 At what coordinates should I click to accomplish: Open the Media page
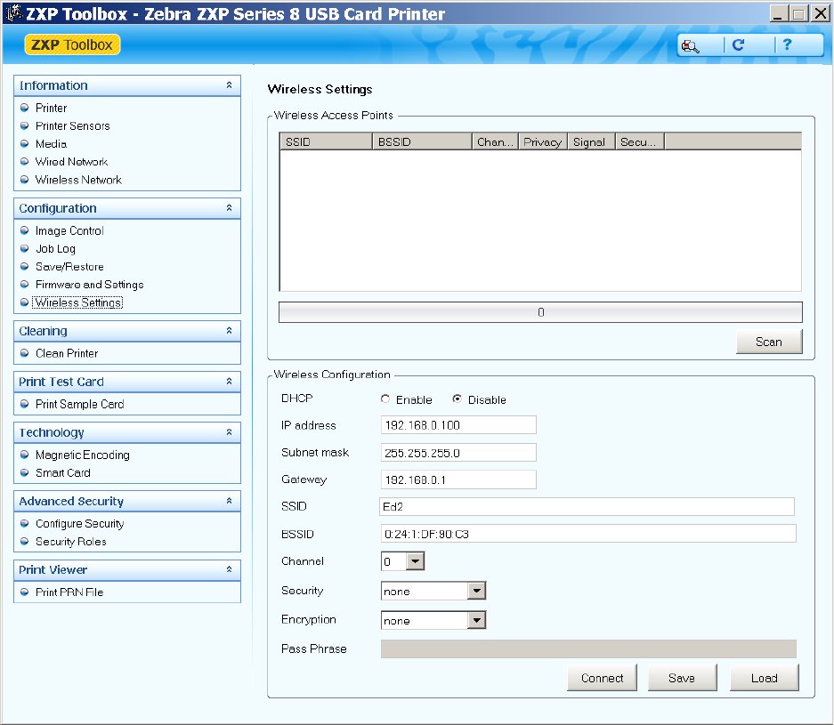(x=51, y=144)
